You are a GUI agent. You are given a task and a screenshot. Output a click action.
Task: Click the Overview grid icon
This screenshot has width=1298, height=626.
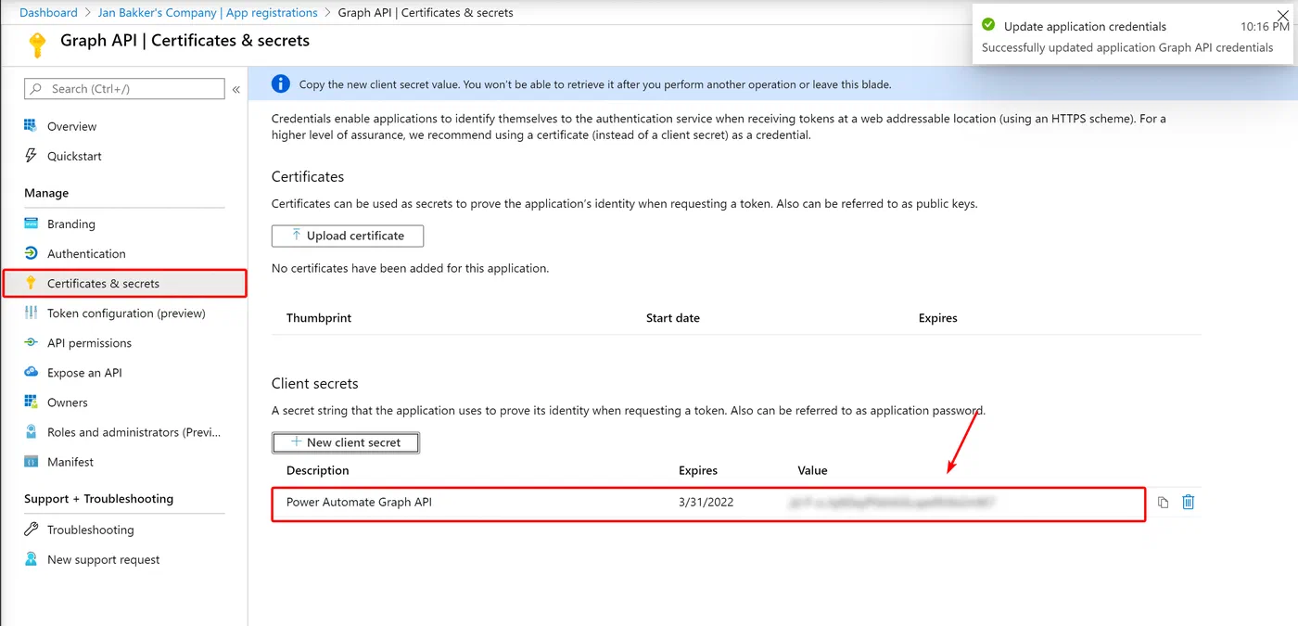pyautogui.click(x=31, y=126)
